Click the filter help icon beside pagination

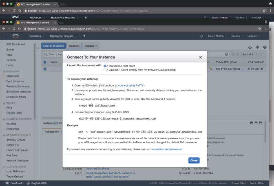226,54
